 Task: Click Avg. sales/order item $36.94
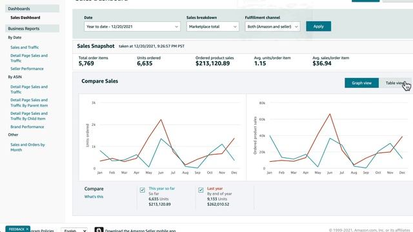click(322, 63)
